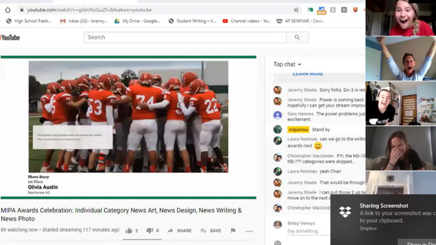This screenshot has width=436, height=245.
Task: Click the SHARE button label
Action: (184, 231)
